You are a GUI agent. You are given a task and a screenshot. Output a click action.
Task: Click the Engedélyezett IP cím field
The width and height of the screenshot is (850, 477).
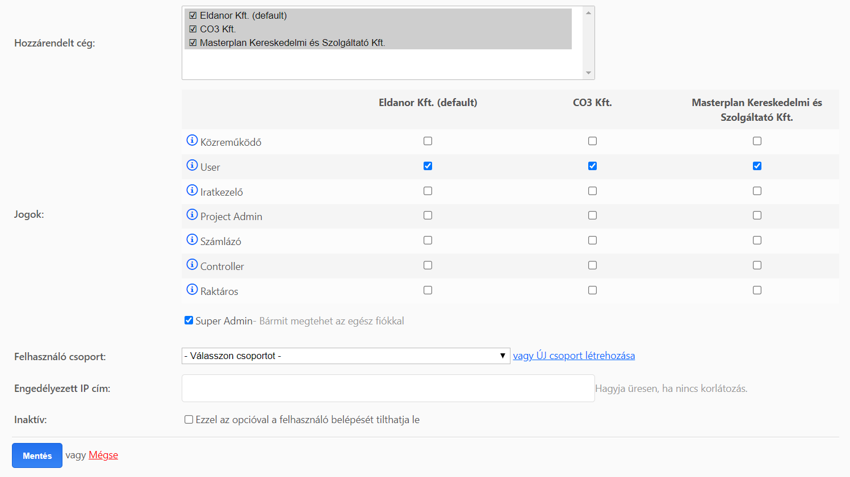388,389
